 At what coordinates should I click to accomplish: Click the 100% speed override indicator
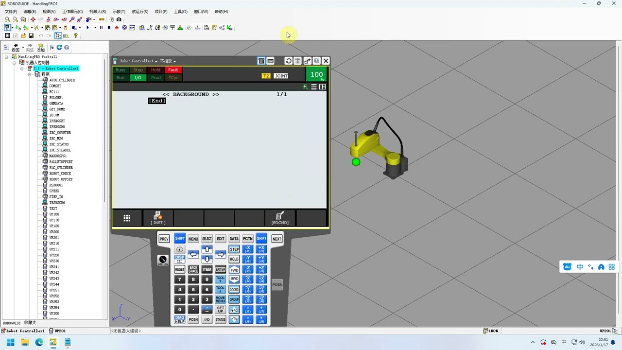(x=317, y=74)
